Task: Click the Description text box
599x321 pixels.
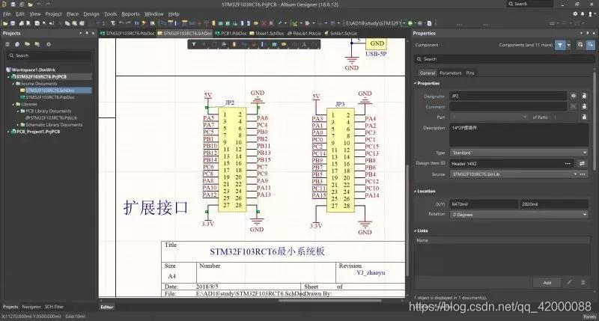Action: (519, 135)
